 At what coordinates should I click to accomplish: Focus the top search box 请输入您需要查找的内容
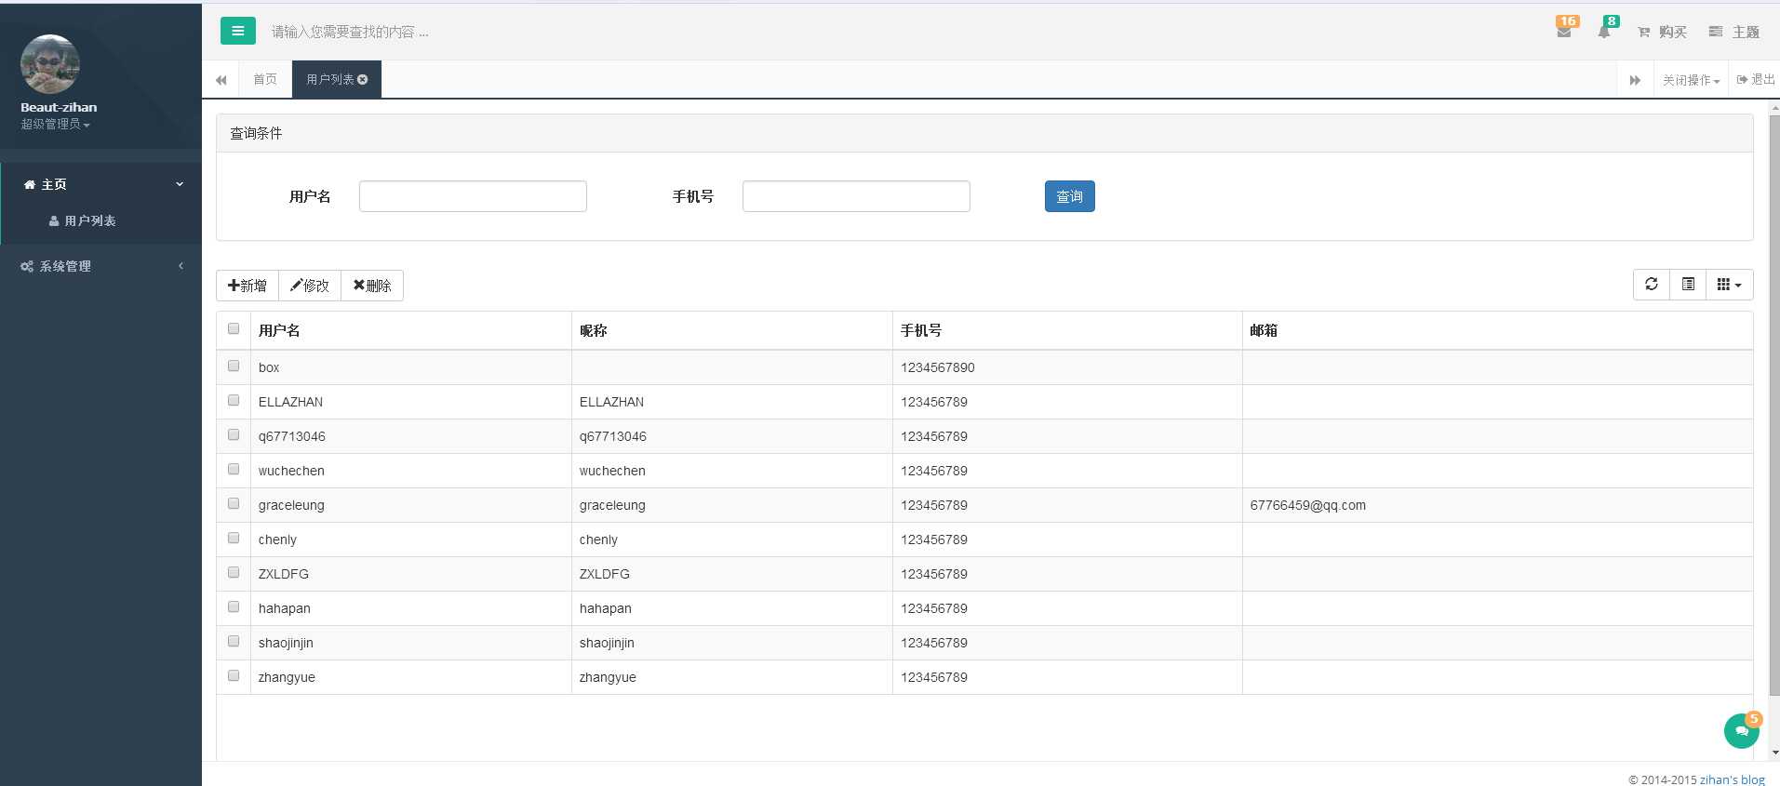click(350, 32)
